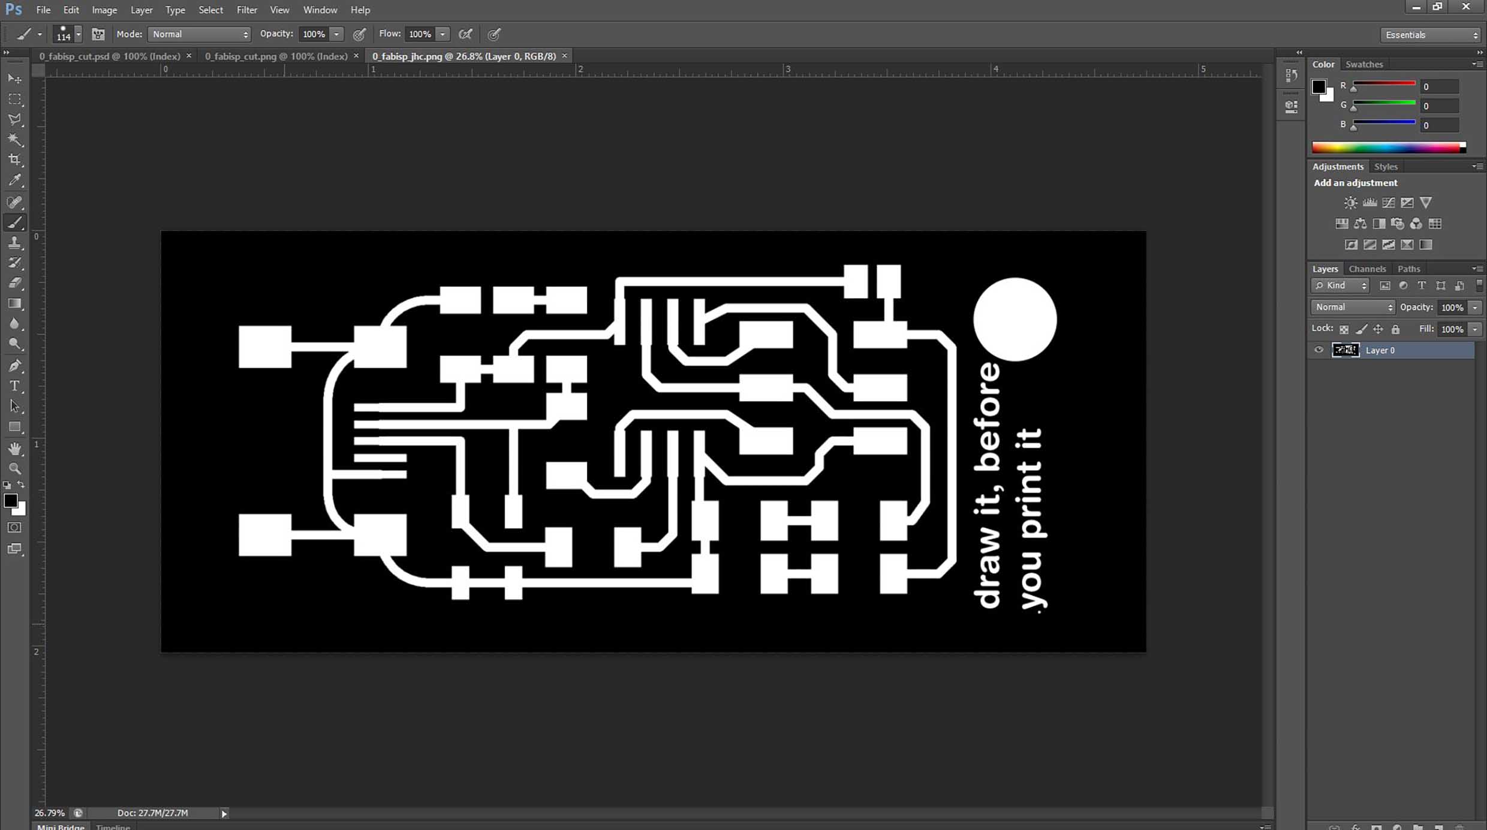This screenshot has height=830, width=1487.
Task: Expand the layer blend mode dropdown
Action: 1353,307
